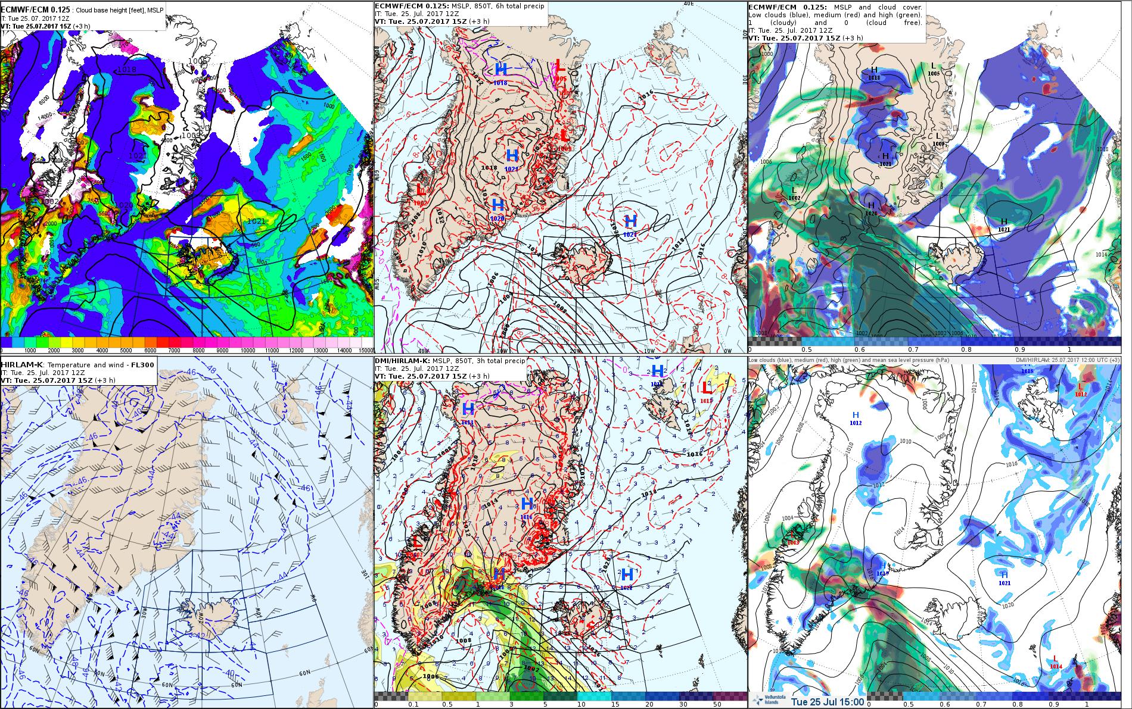
Task: Click the 'Tue 25 Jul 15:00' timestamp
Action: pos(828,701)
